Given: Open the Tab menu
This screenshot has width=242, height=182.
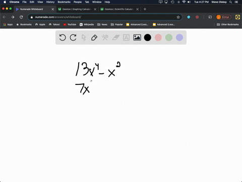Looking at the screenshot, I should (x=87, y=2).
